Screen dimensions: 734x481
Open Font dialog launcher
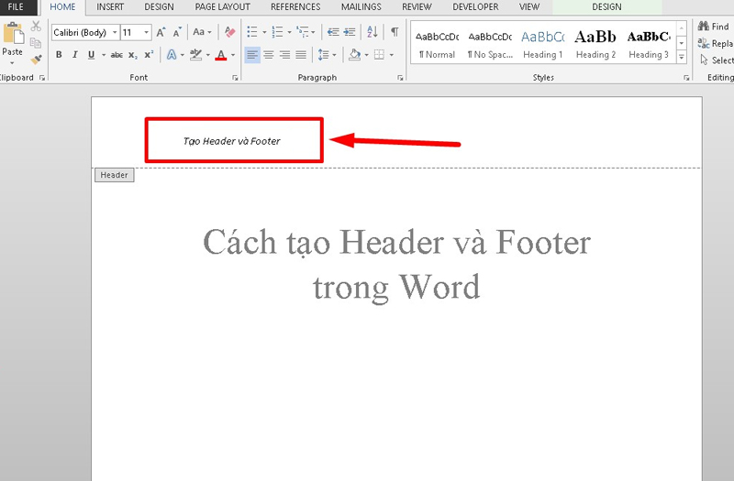(235, 78)
